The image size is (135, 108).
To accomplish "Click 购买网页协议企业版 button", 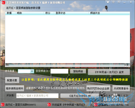I will click(98, 88).
